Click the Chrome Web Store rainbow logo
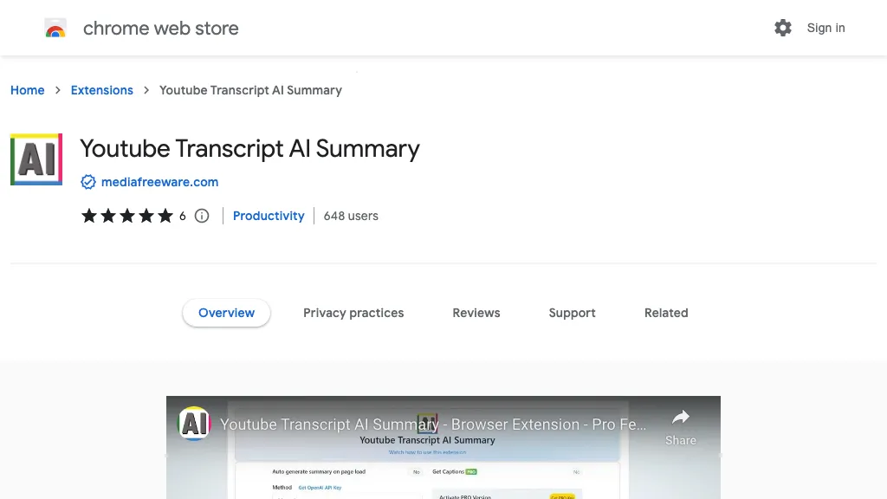Screen dimensions: 887x499 [55, 29]
